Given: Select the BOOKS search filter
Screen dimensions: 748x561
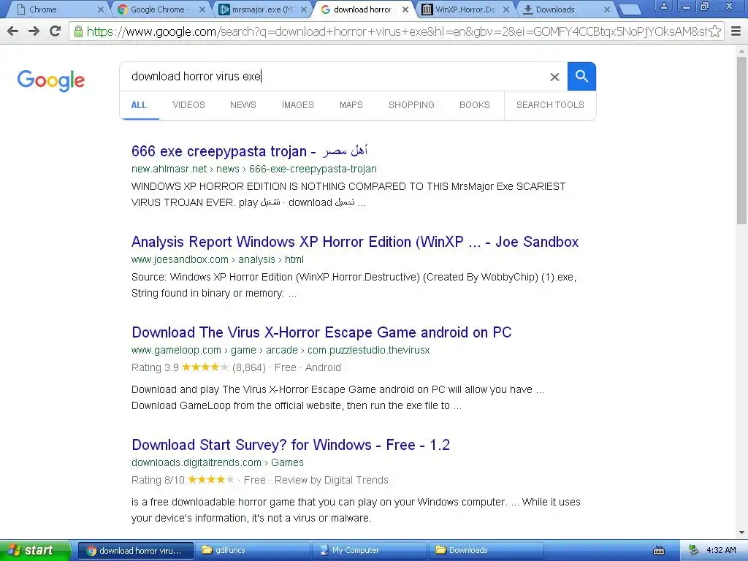Looking at the screenshot, I should [x=475, y=105].
